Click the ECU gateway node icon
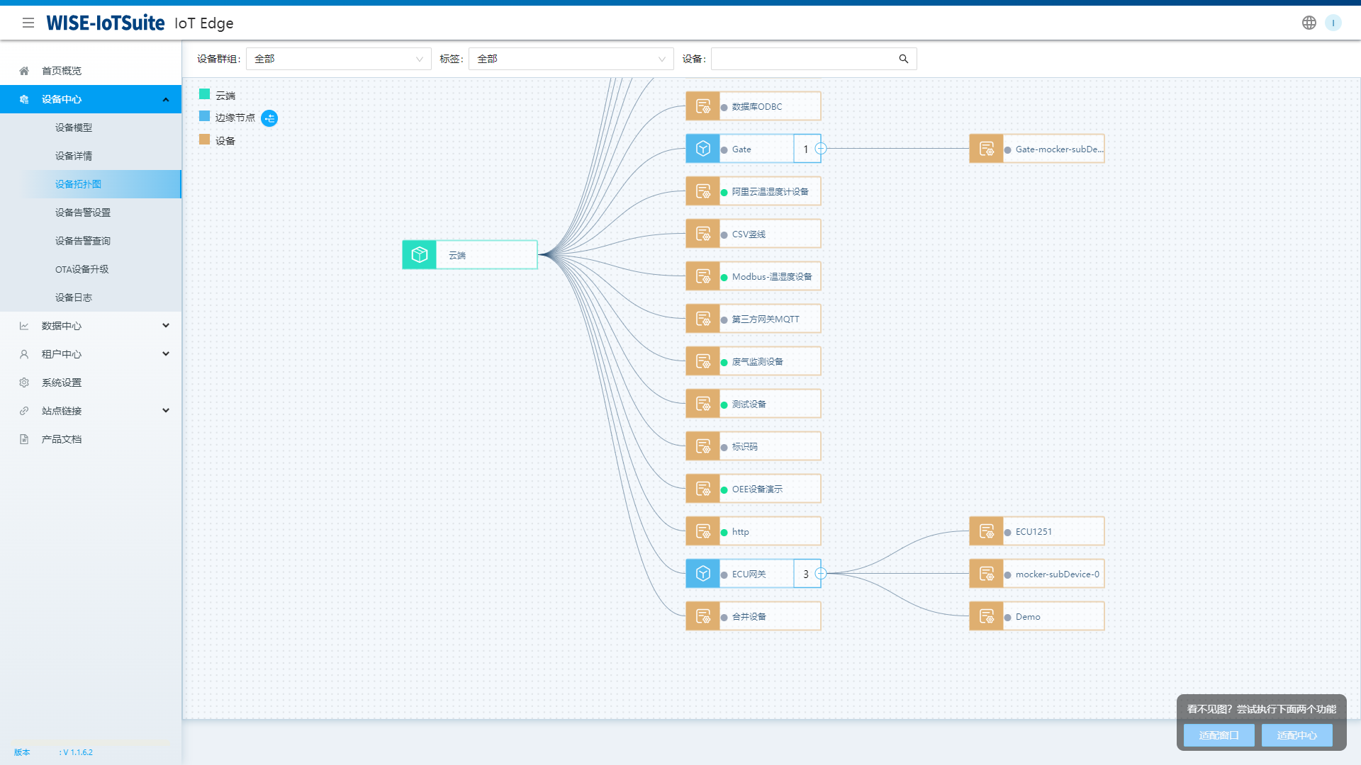1361x765 pixels. 702,574
